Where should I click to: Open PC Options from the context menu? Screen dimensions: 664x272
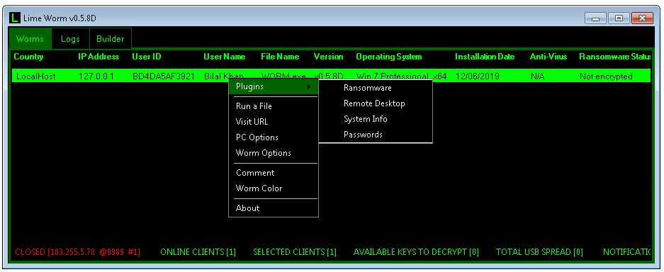(x=257, y=137)
